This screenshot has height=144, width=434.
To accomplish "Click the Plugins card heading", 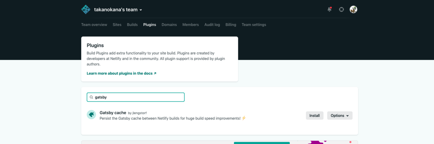I will 95,45.
